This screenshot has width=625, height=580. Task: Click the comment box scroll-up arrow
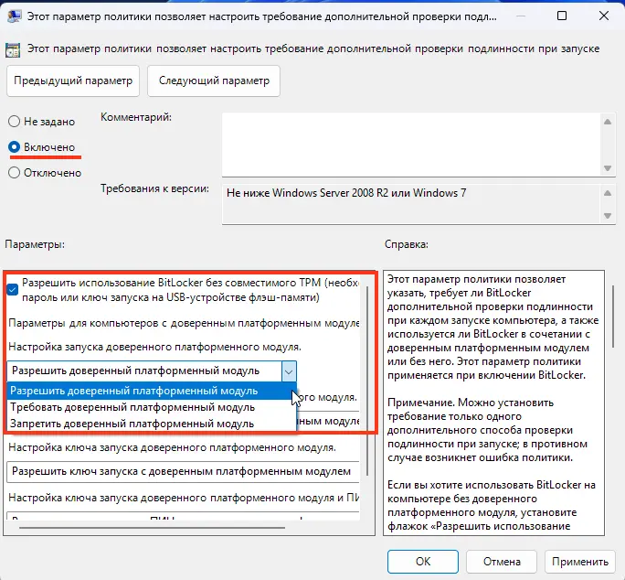(x=606, y=119)
